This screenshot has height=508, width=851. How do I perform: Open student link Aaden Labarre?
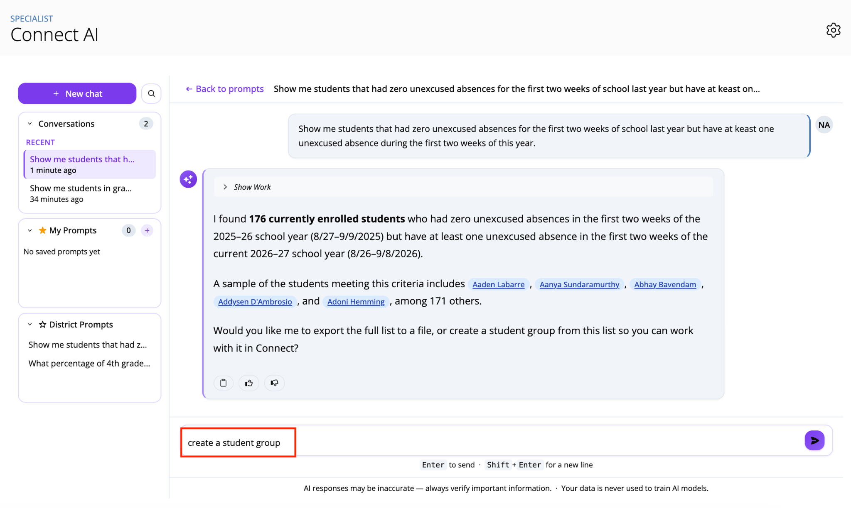(x=498, y=284)
